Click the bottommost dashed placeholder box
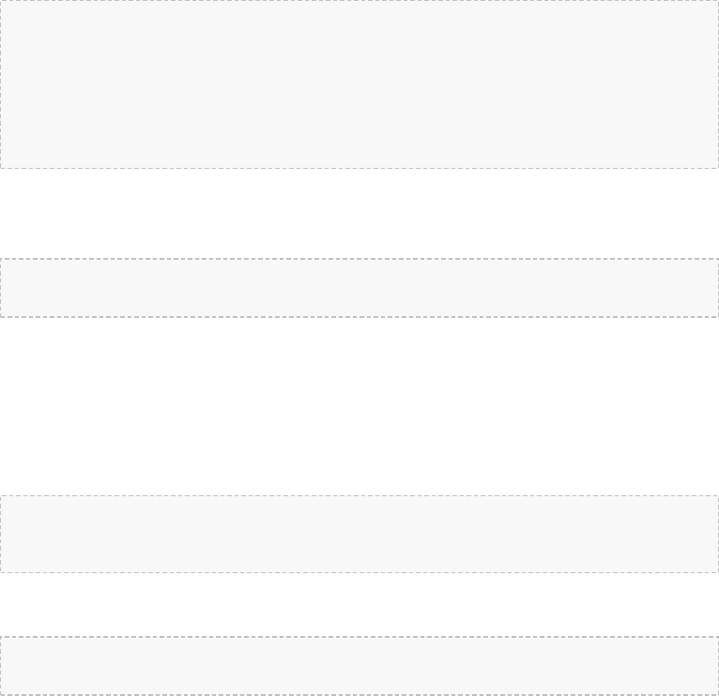 359,666
